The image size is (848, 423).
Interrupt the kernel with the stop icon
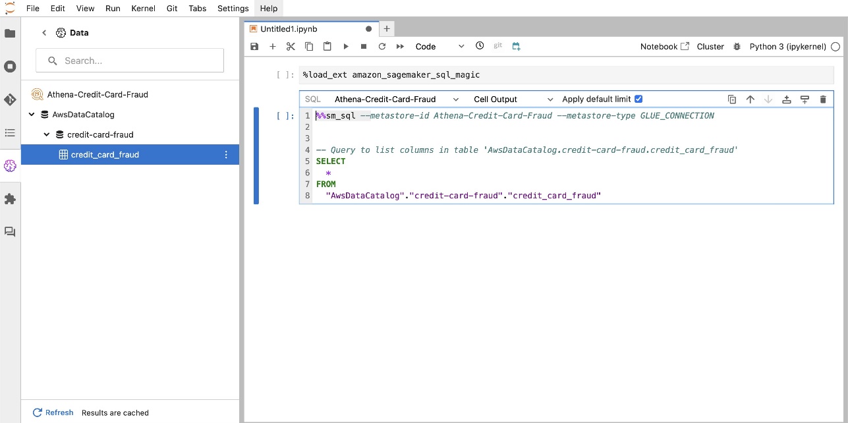point(364,46)
